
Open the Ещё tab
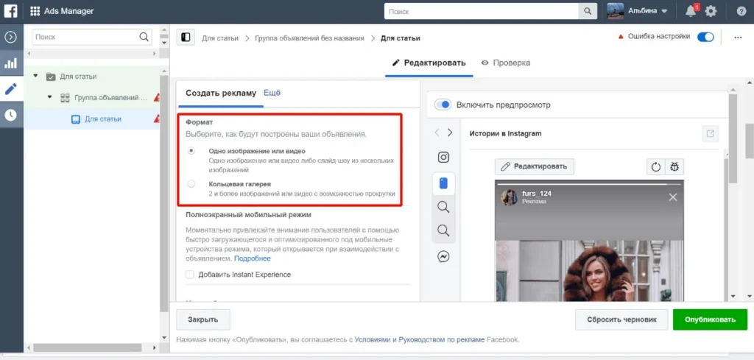272,93
